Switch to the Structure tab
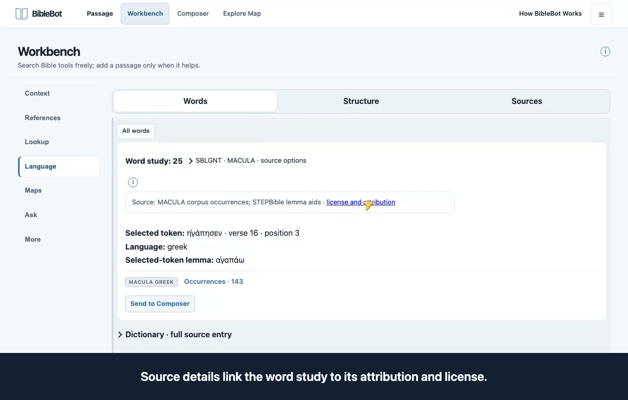Image resolution: width=628 pixels, height=400 pixels. pos(361,101)
